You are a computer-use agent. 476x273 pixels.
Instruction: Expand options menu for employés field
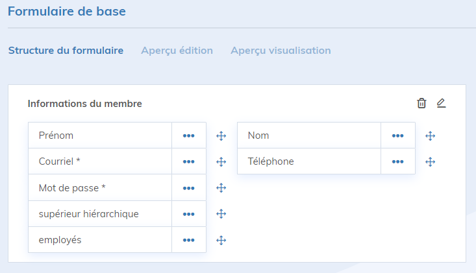pyautogui.click(x=189, y=240)
